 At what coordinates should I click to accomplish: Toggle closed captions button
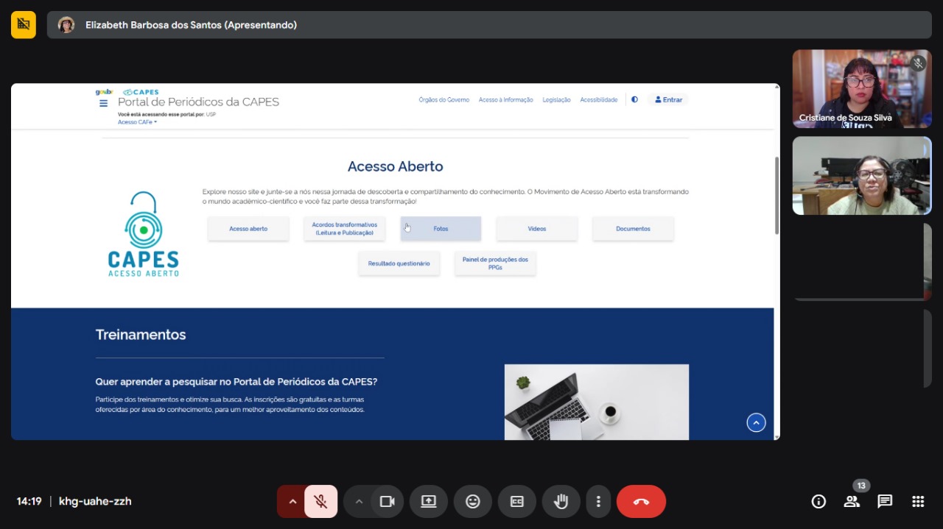click(x=517, y=502)
